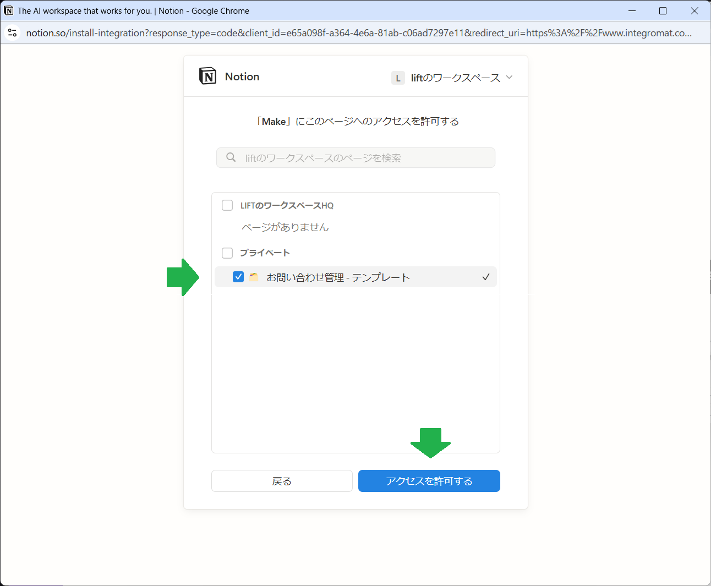The width and height of the screenshot is (711, 586).
Task: Click ページがありません text
Action: pos(285,227)
